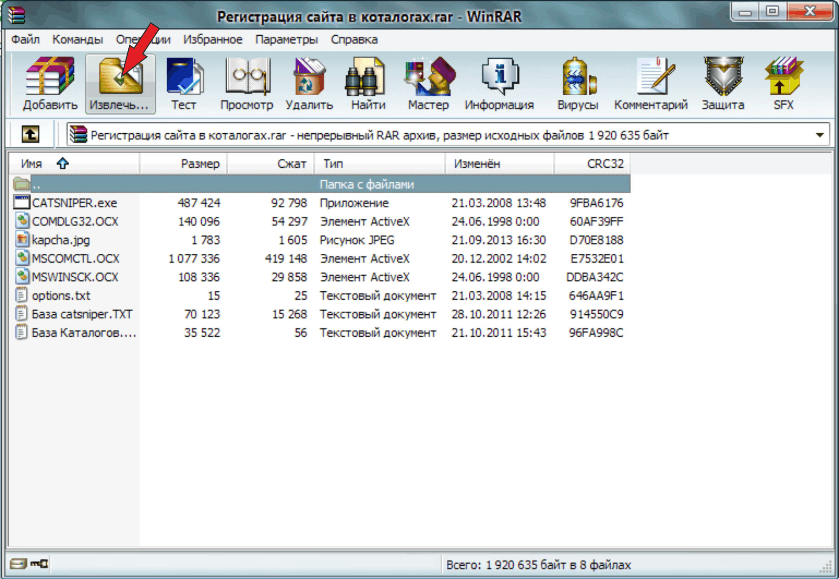
Task: Click the archive path address field
Action: click(x=448, y=135)
